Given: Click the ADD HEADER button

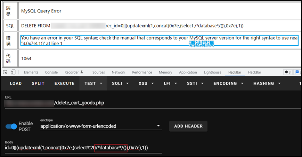Looking at the screenshot, I should coord(188,126).
